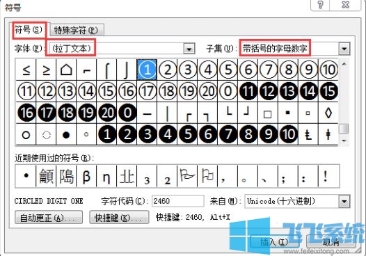Click the 取消 cancel button
The width and height of the screenshot is (366, 256).
pos(331,242)
